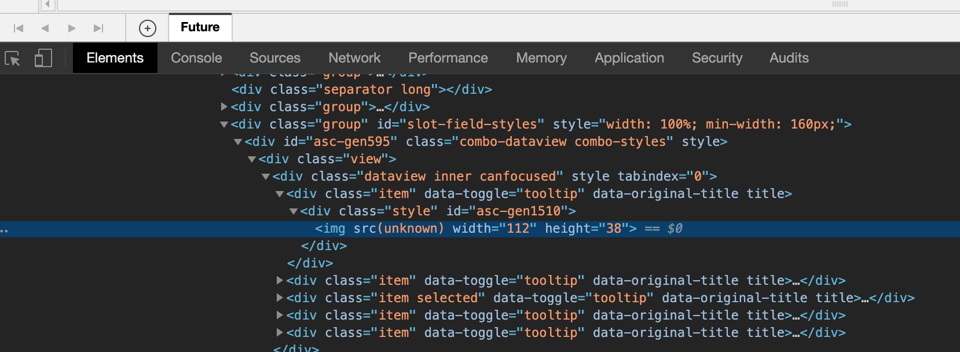Switch to the Console panel
This screenshot has width=960, height=352.
pos(196,58)
